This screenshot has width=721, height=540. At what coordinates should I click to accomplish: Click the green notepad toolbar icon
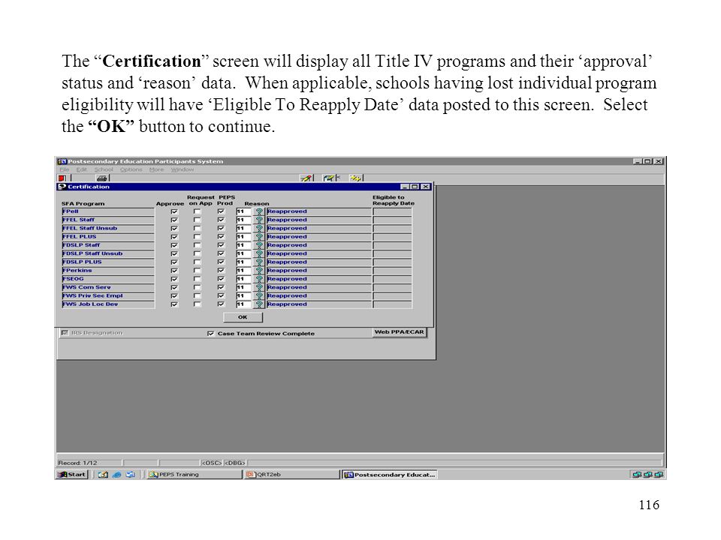click(x=328, y=178)
